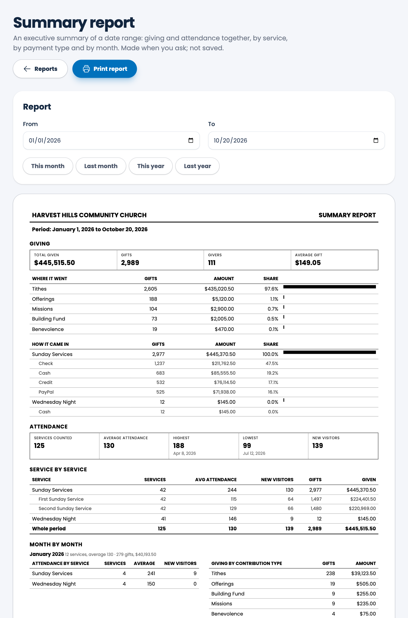
Task: Select the This month preset
Action: pos(48,166)
